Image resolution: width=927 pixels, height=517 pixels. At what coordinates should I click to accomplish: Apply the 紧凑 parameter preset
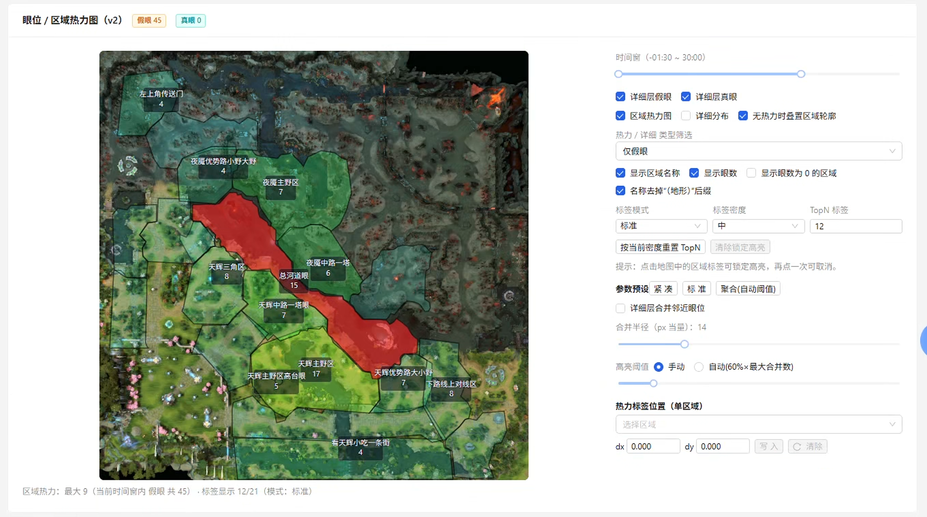pos(663,289)
